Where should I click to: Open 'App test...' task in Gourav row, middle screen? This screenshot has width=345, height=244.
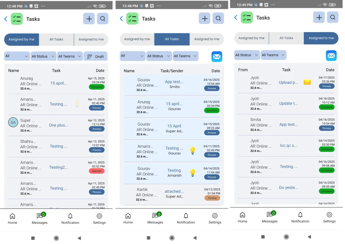[174, 82]
